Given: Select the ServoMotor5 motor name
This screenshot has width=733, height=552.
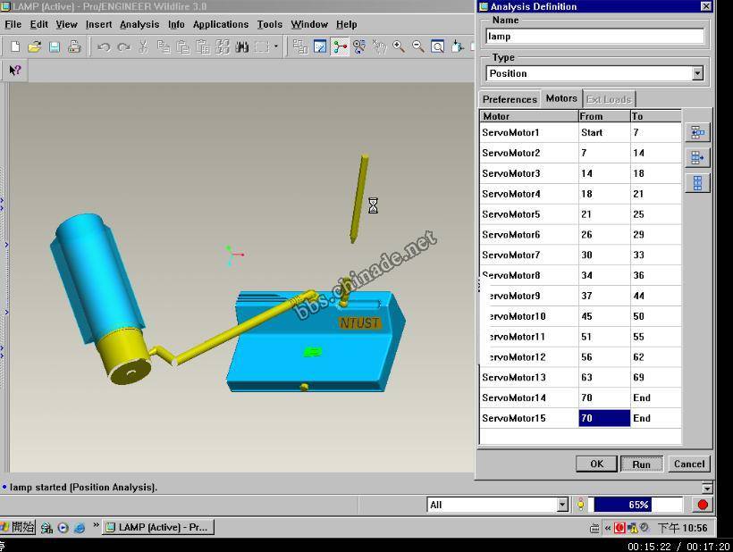Looking at the screenshot, I should point(511,214).
